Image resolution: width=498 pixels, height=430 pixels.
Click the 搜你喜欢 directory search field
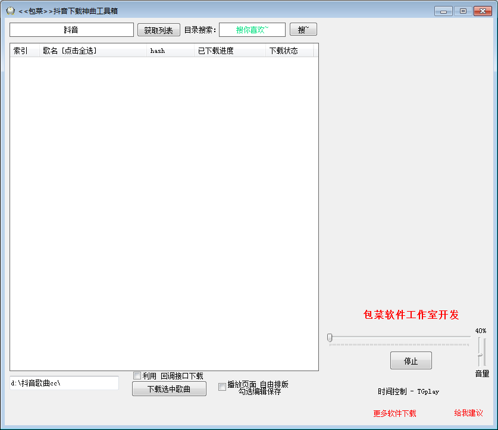(x=252, y=30)
